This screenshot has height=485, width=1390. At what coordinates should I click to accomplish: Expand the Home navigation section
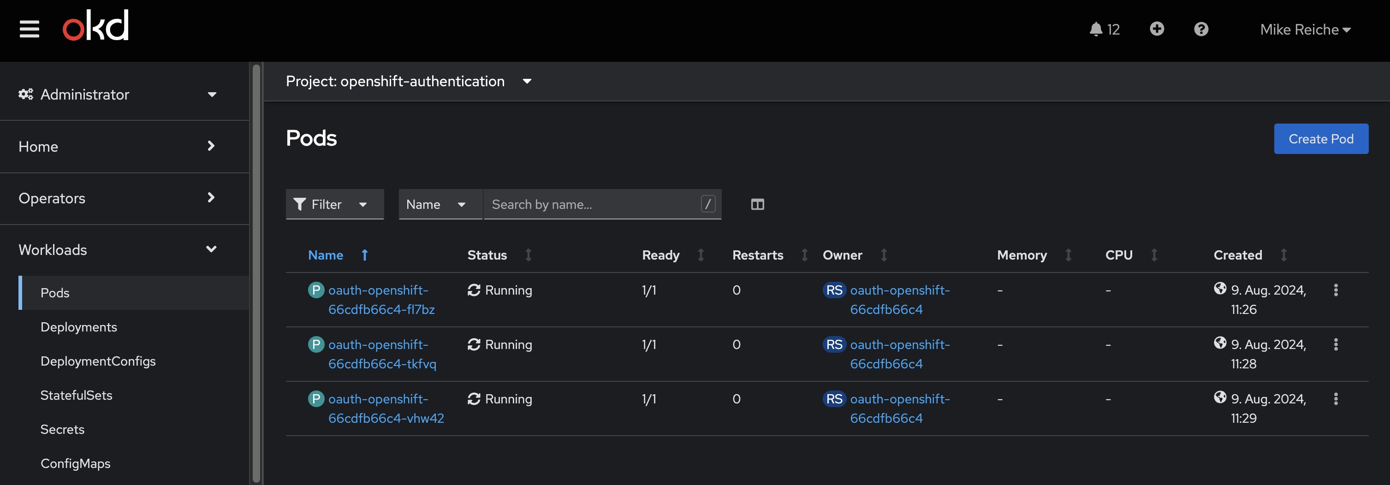coord(118,146)
